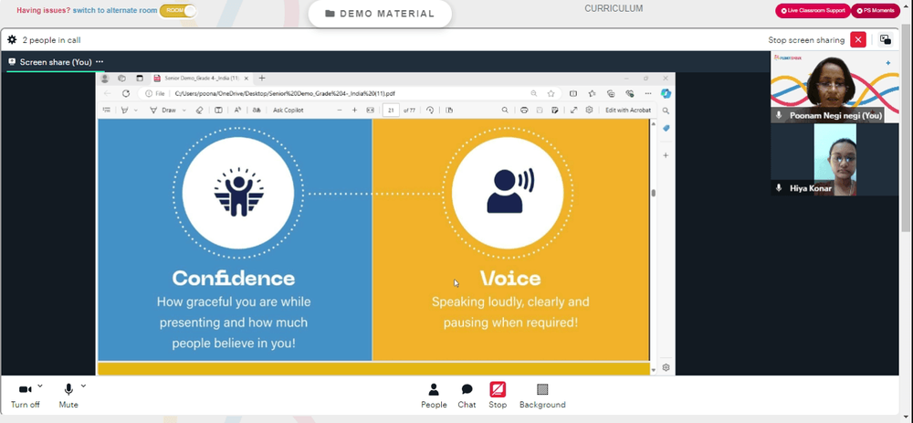Refresh the PDF page

pyautogui.click(x=126, y=93)
